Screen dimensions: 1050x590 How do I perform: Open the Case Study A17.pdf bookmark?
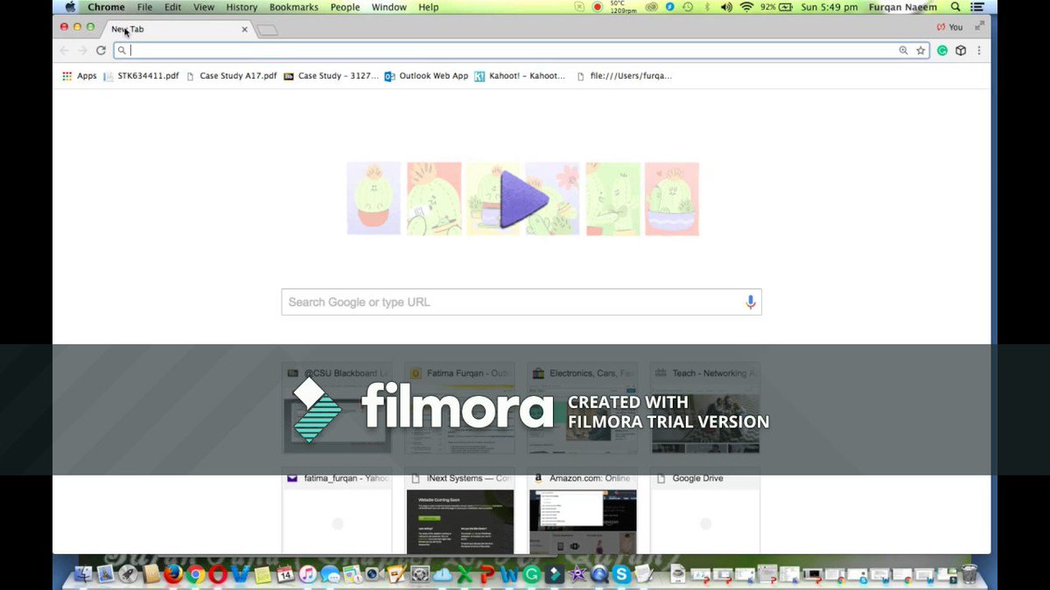tap(231, 76)
